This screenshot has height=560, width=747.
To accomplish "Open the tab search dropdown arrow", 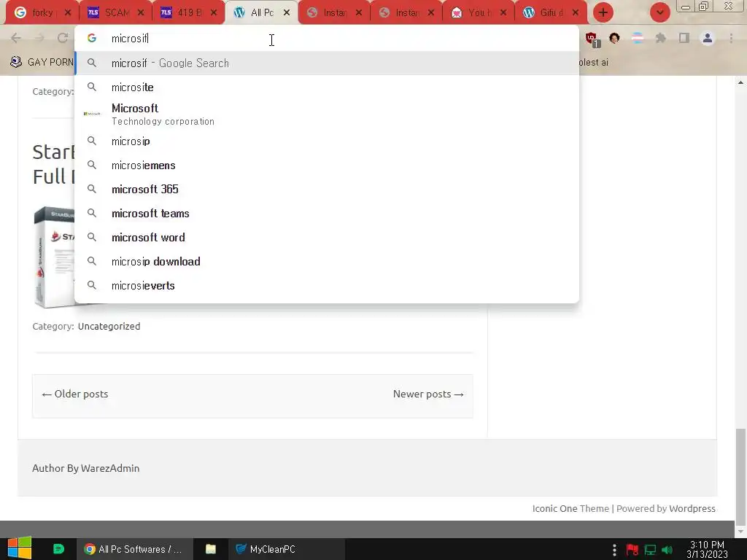I will pos(659,13).
